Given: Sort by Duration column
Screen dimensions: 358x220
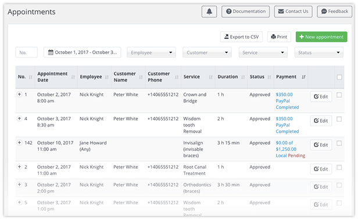Looking at the screenshot, I should [x=231, y=77].
